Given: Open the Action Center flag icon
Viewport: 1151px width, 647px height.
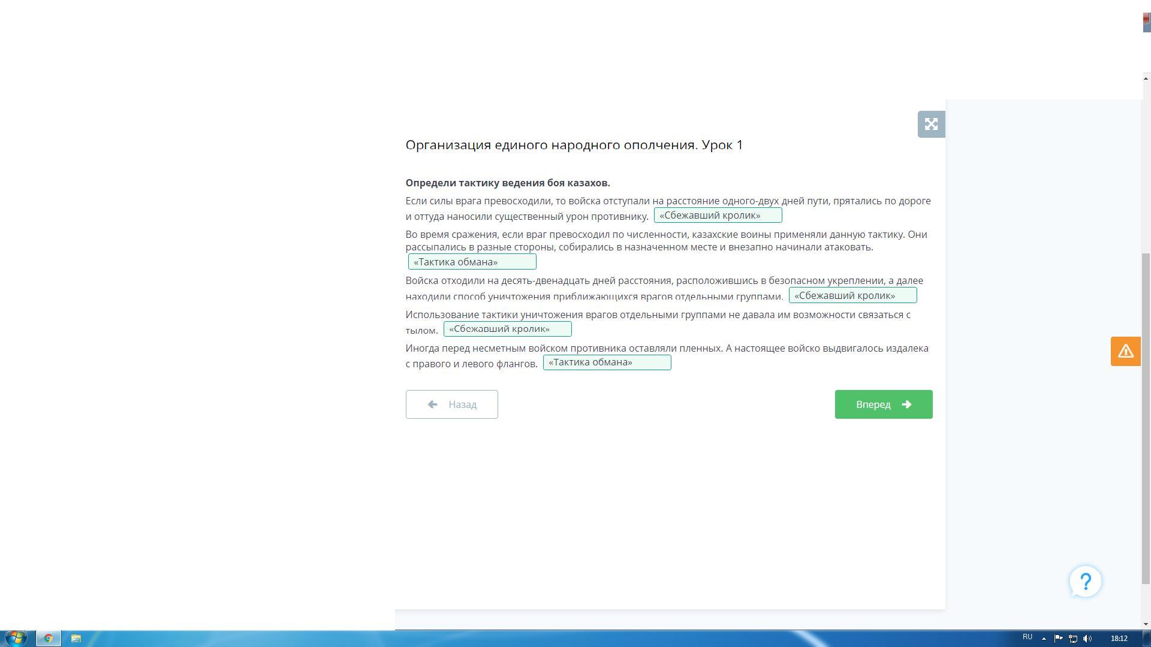Looking at the screenshot, I should coord(1058,639).
